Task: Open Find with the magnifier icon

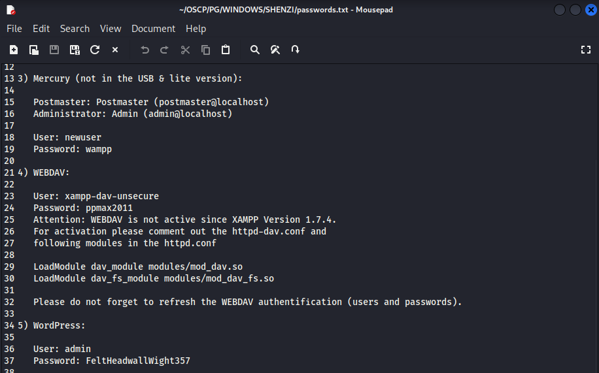Action: 255,50
